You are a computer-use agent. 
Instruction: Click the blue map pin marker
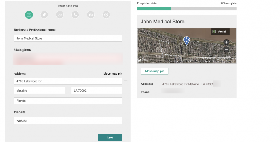point(186,41)
